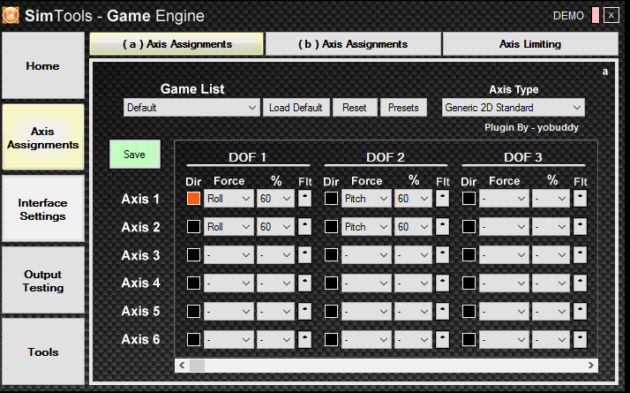Open Output Testing in sidebar
The width and height of the screenshot is (630, 393).
[43, 281]
